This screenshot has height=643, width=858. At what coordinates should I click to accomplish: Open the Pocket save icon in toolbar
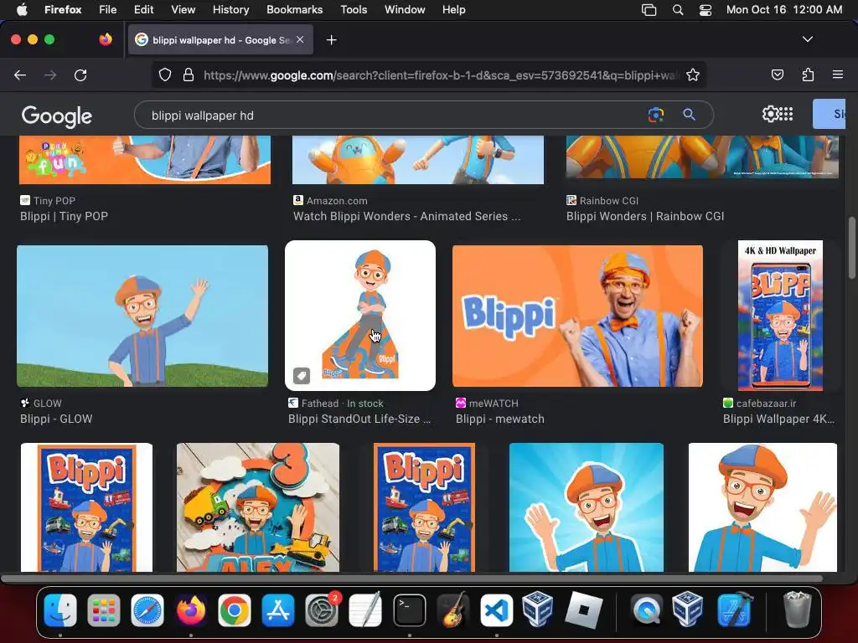(777, 75)
